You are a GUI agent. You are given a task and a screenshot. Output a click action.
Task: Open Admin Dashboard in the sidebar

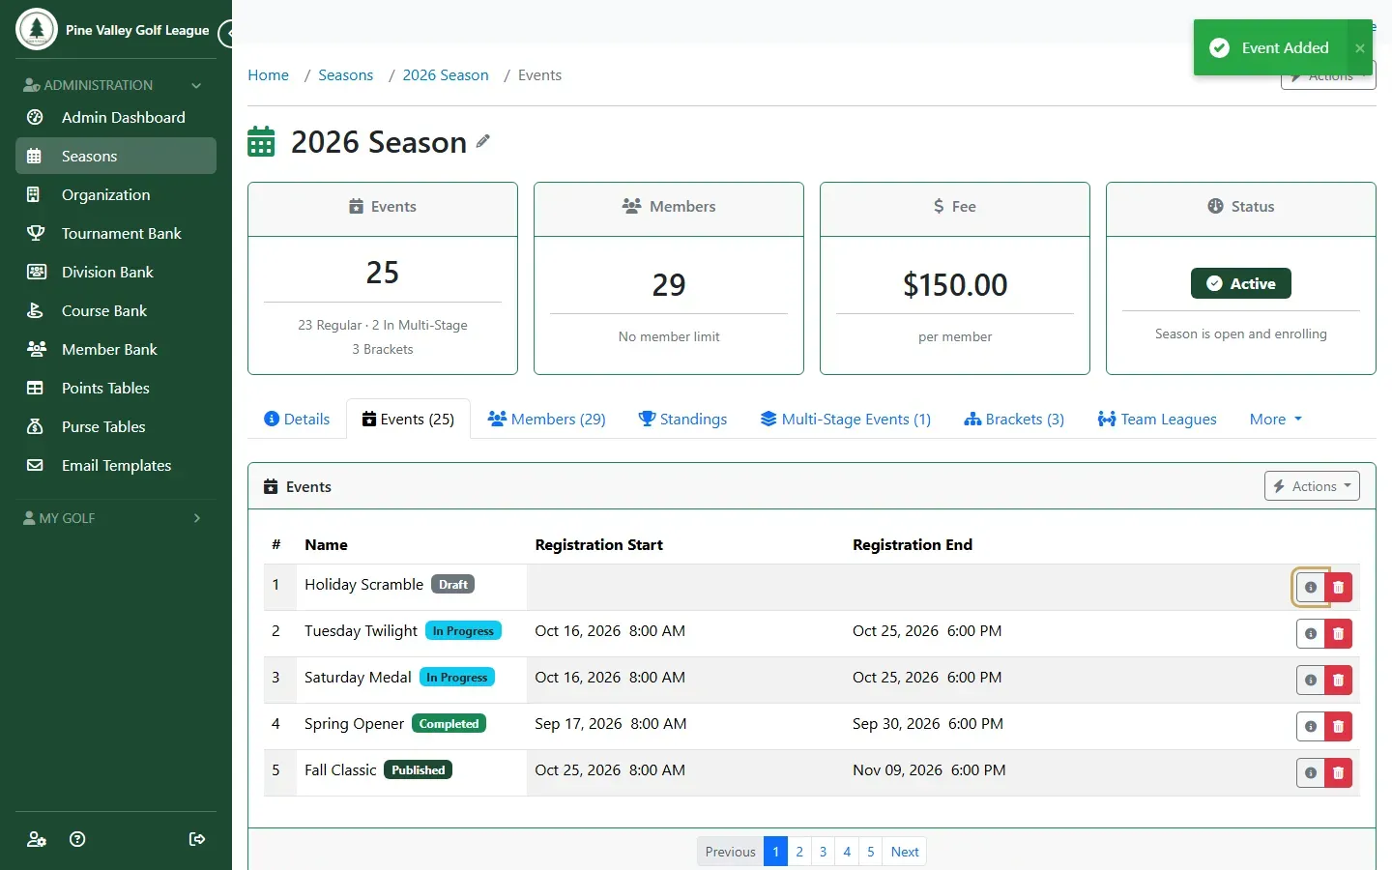point(116,117)
